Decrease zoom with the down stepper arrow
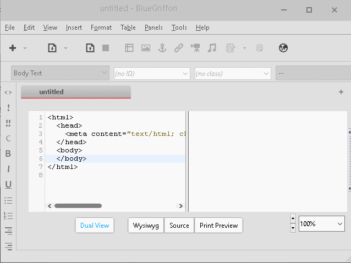The width and height of the screenshot is (351, 263). [x=293, y=228]
